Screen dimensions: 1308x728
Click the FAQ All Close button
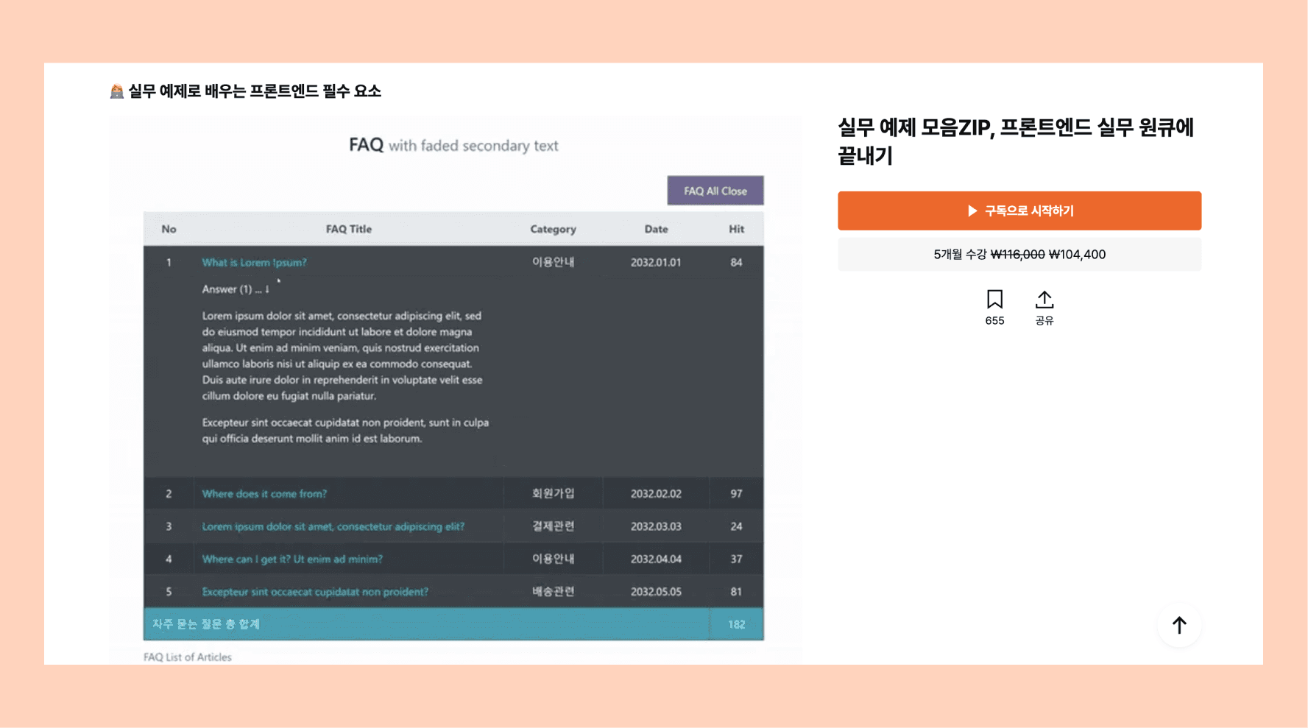[715, 191]
